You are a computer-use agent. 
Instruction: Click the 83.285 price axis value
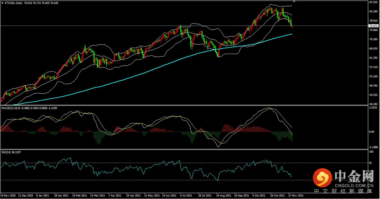point(374,12)
